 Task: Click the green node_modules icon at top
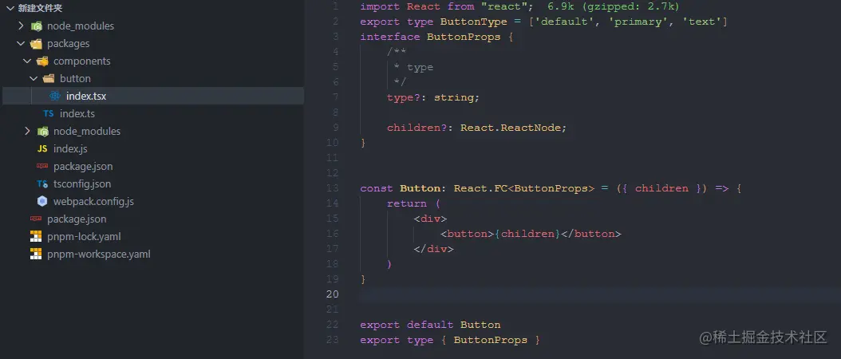click(x=37, y=26)
